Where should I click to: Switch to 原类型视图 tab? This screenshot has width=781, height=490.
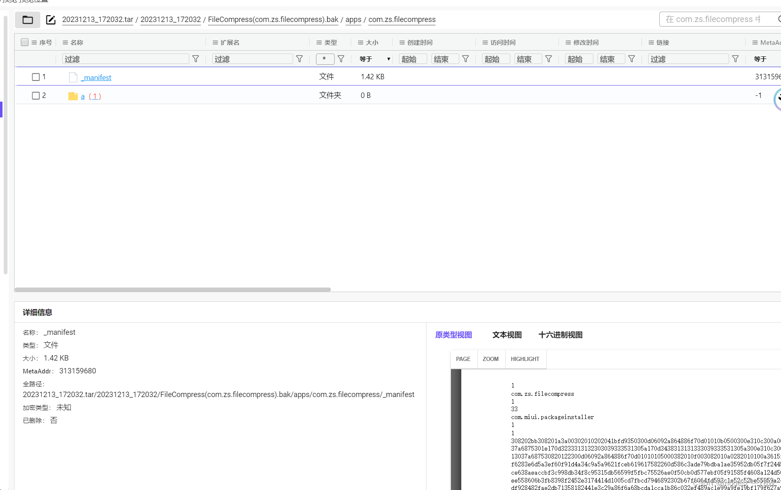coord(453,335)
